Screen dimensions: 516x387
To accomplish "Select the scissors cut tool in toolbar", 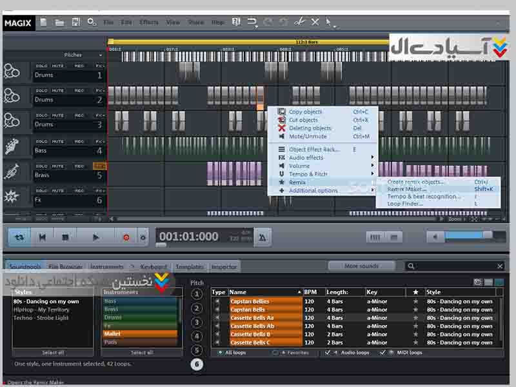I will pyautogui.click(x=299, y=23).
